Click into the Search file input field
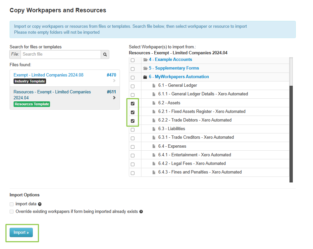The height and width of the screenshot is (249, 313). coord(61,54)
